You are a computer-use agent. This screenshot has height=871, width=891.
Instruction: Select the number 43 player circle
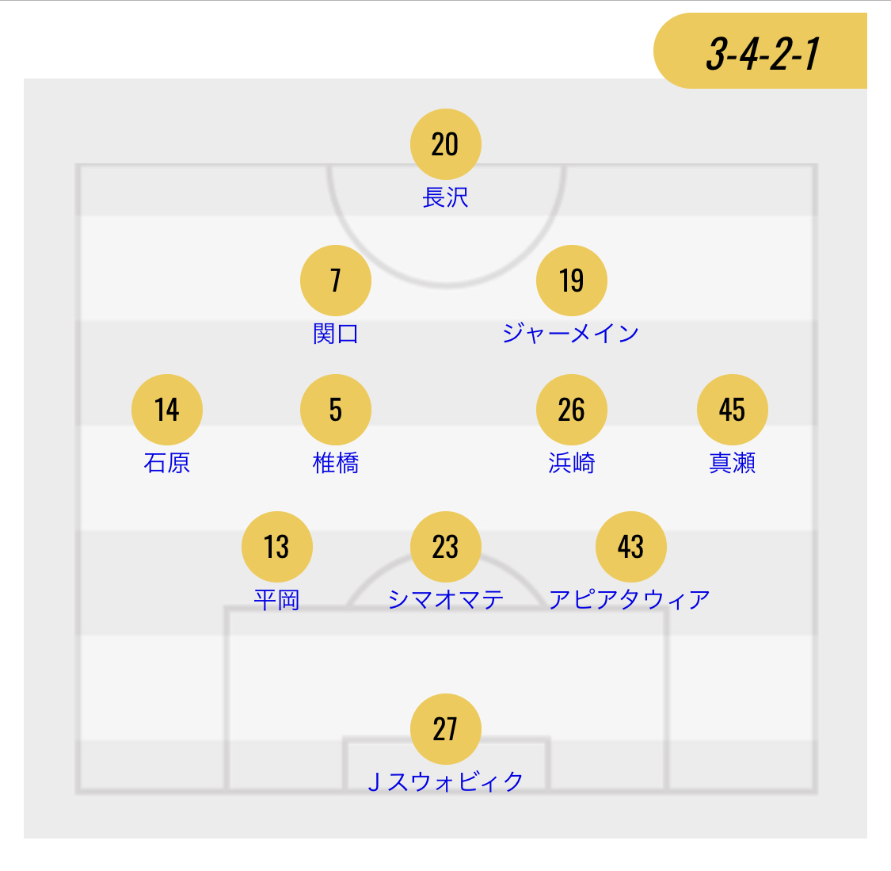[630, 547]
